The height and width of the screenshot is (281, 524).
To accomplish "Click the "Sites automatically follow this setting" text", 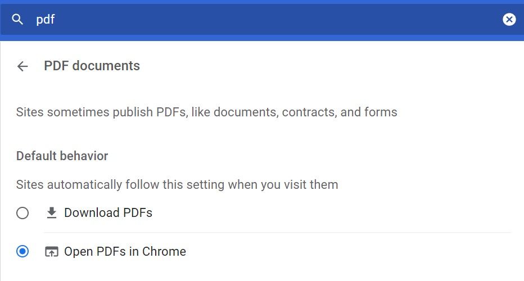I will click(x=177, y=184).
